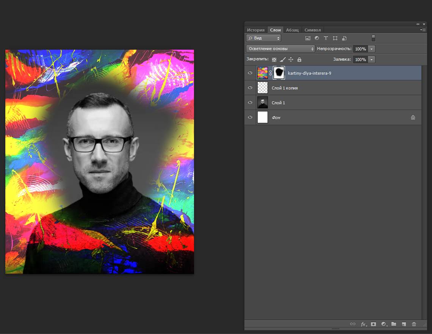Screen dimensions: 432x334
Task: Hide the Фон background layer
Action: [250, 118]
